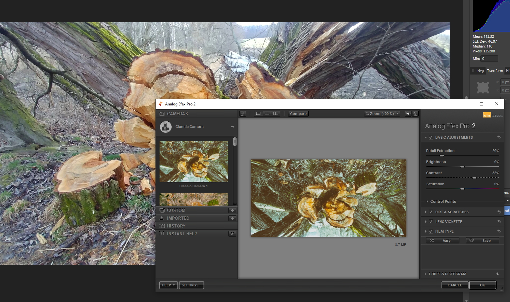The height and width of the screenshot is (302, 510).
Task: Open the History section
Action: click(x=197, y=226)
